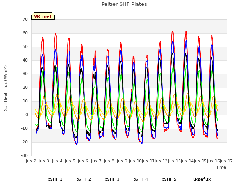Click the Jun 3 x-axis label
The width and height of the screenshot is (250, 187).
[44, 161]
